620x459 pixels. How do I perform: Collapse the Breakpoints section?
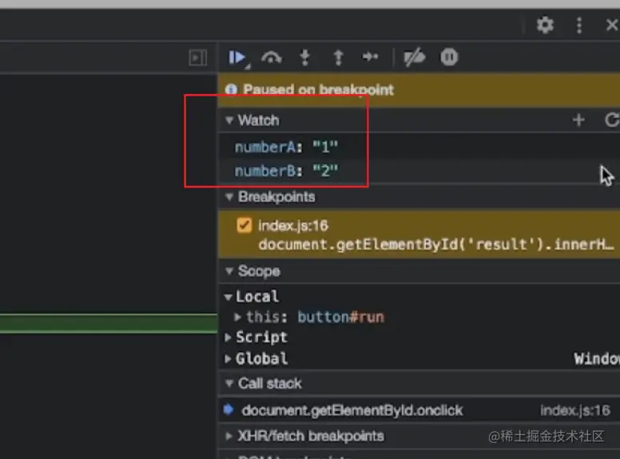point(229,196)
